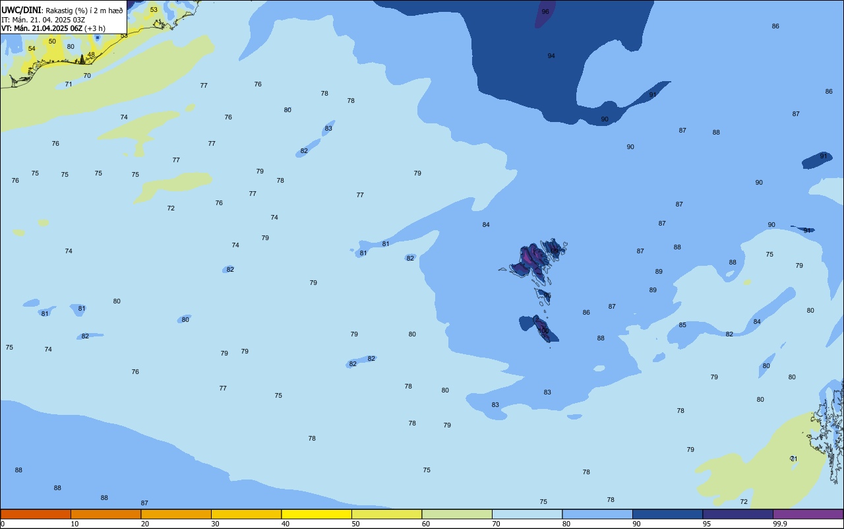Select the "IT: Mán. 21. 04. 2025 03Z" line
The image size is (844, 529).
click(x=43, y=20)
